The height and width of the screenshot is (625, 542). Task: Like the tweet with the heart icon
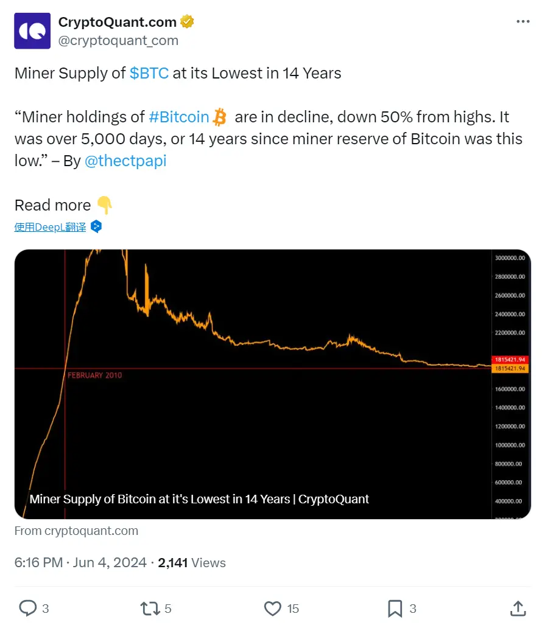(272, 608)
